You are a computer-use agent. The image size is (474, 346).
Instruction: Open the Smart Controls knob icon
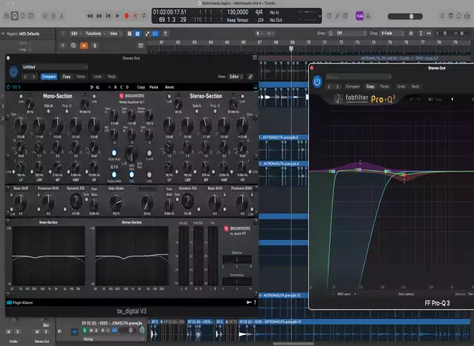point(45,16)
